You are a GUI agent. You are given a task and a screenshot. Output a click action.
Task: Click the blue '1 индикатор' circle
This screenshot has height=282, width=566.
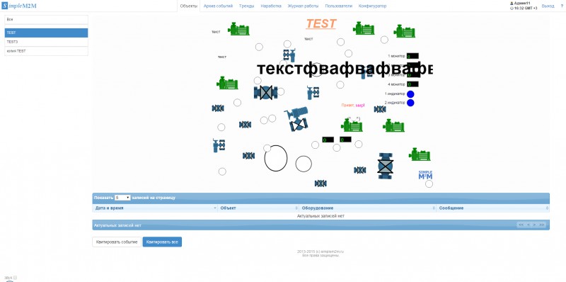[x=410, y=94]
